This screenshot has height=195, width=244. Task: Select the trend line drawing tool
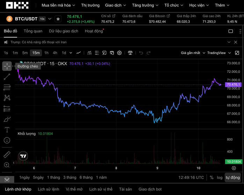click(7, 77)
